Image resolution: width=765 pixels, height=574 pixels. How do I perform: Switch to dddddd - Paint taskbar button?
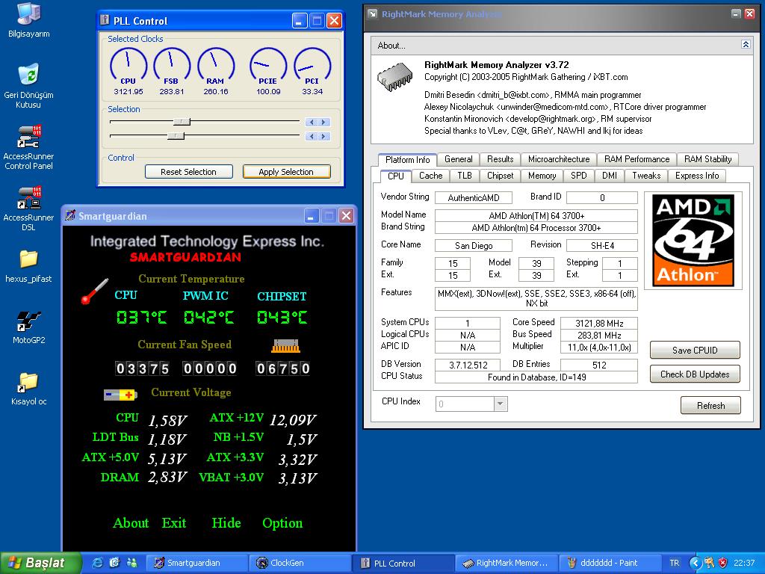pyautogui.click(x=609, y=563)
